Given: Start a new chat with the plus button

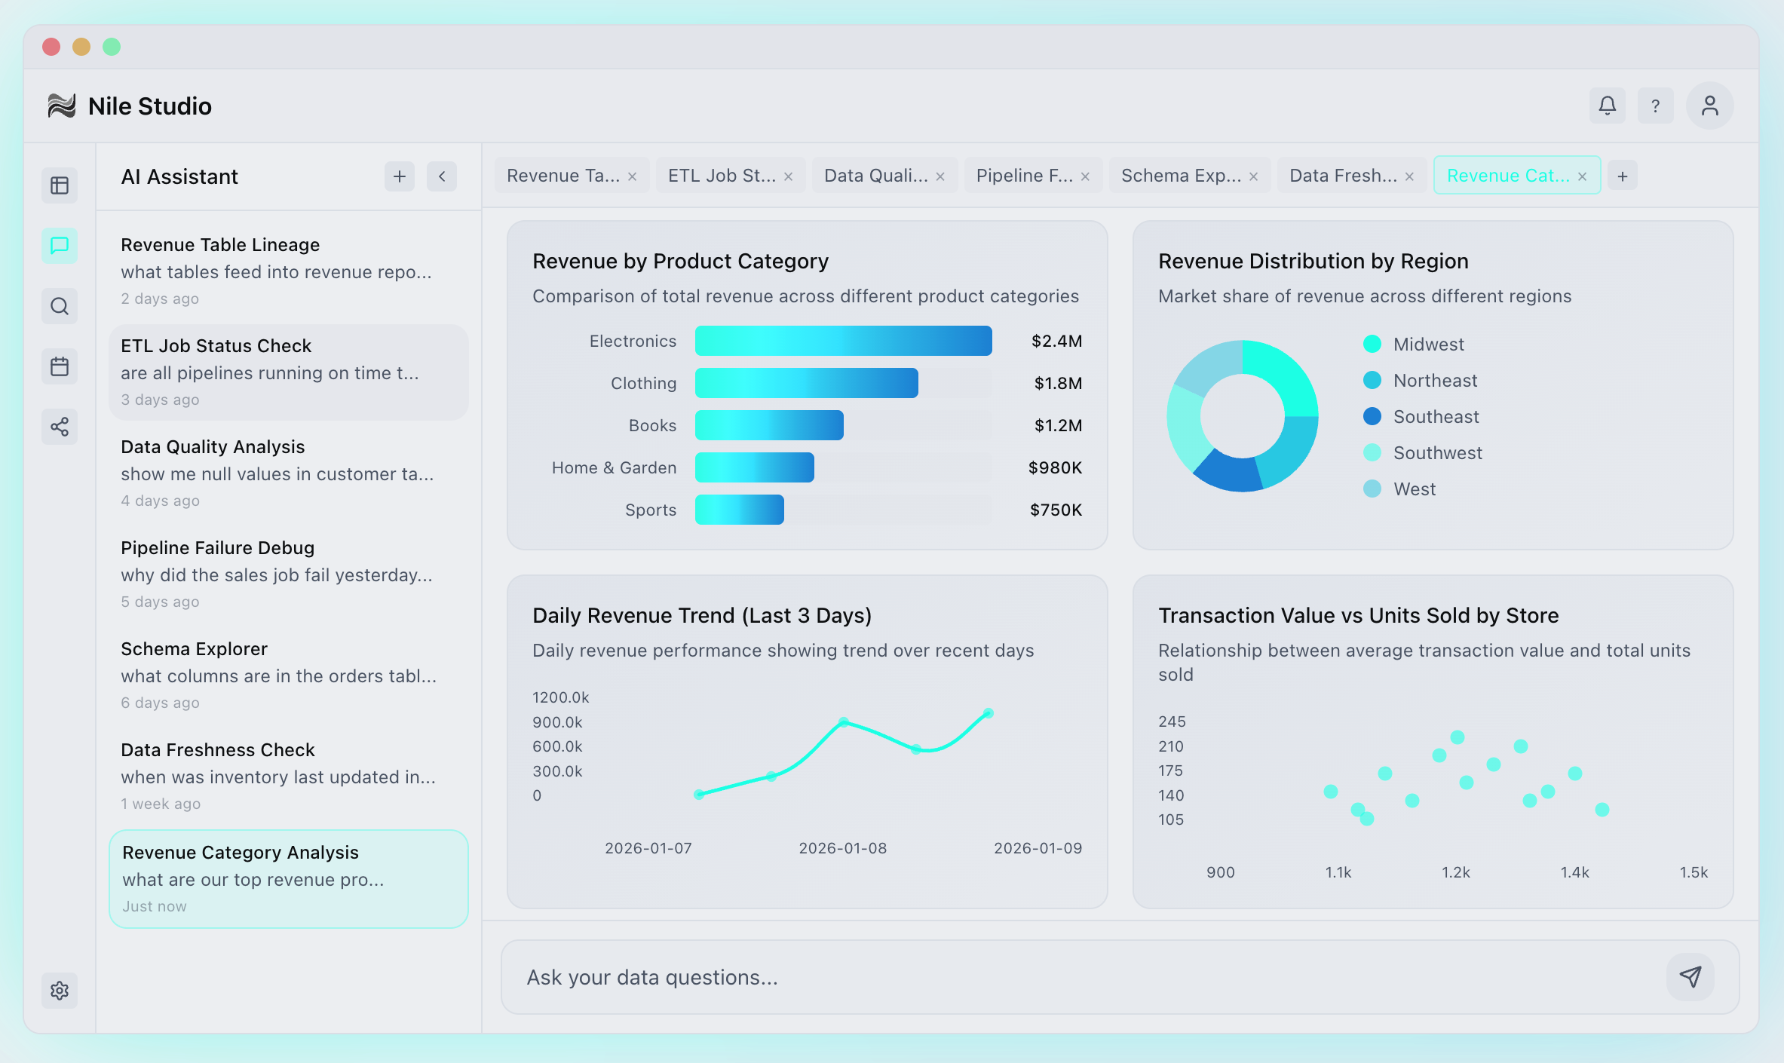Looking at the screenshot, I should tap(400, 176).
